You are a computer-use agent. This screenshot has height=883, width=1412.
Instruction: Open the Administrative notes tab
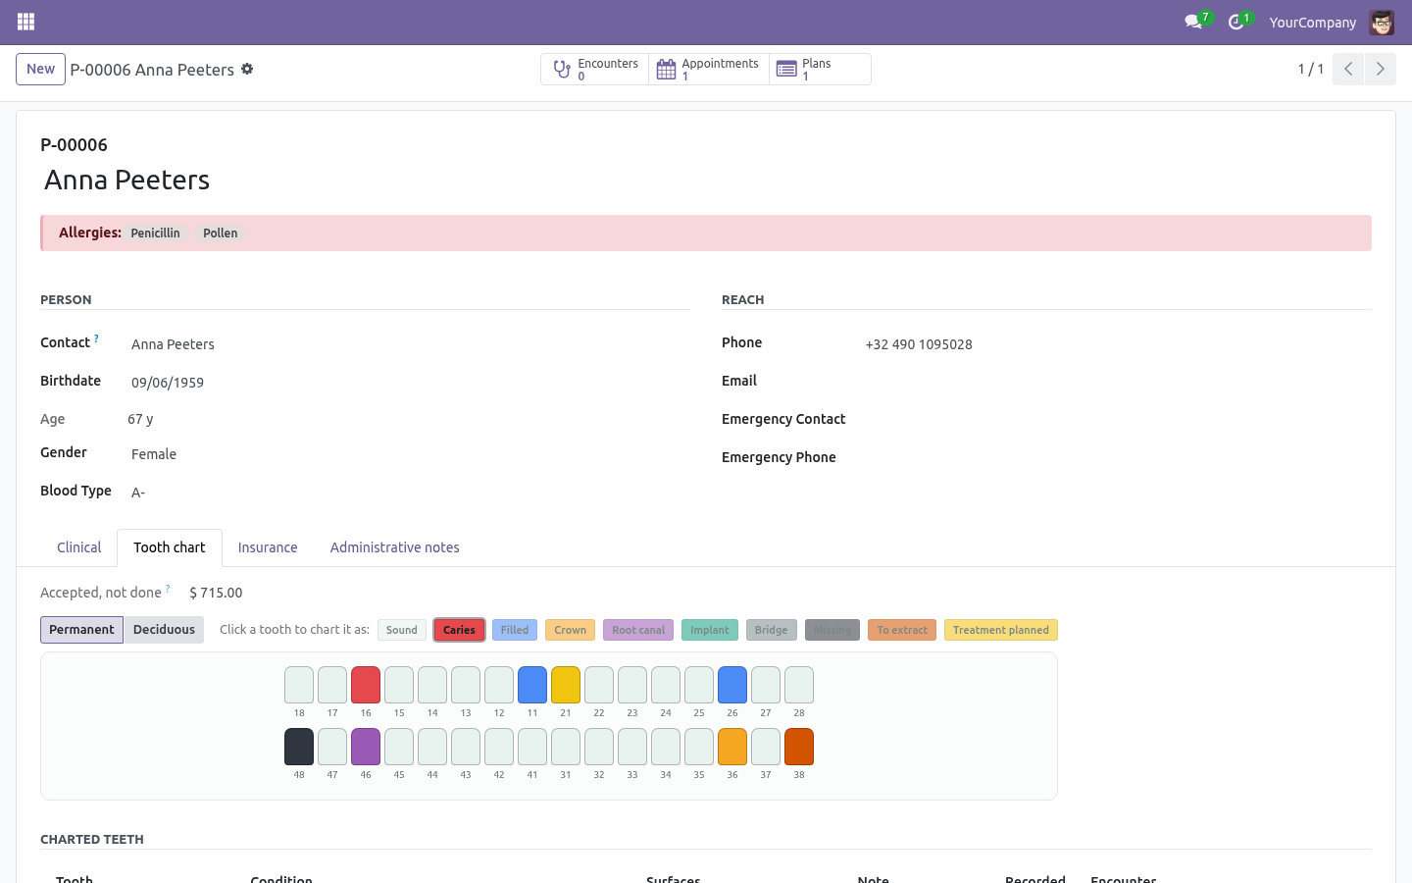[395, 547]
